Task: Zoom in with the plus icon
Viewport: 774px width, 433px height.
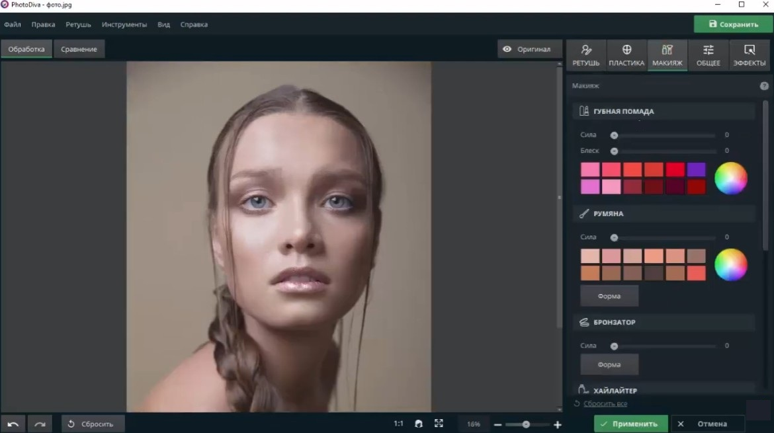Action: coord(557,424)
